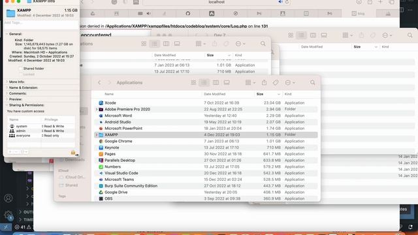The height and width of the screenshot is (235, 418).
Task: Select Microsoft Word in Applications list
Action: coord(206,116)
